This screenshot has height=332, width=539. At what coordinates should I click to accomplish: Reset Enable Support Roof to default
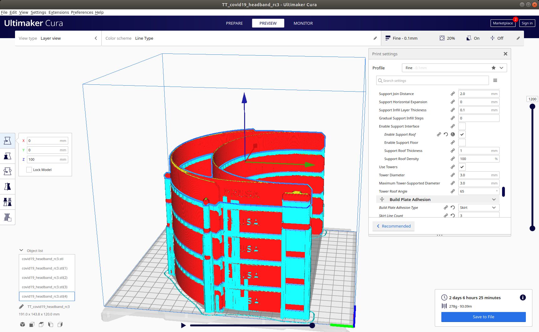click(x=446, y=134)
